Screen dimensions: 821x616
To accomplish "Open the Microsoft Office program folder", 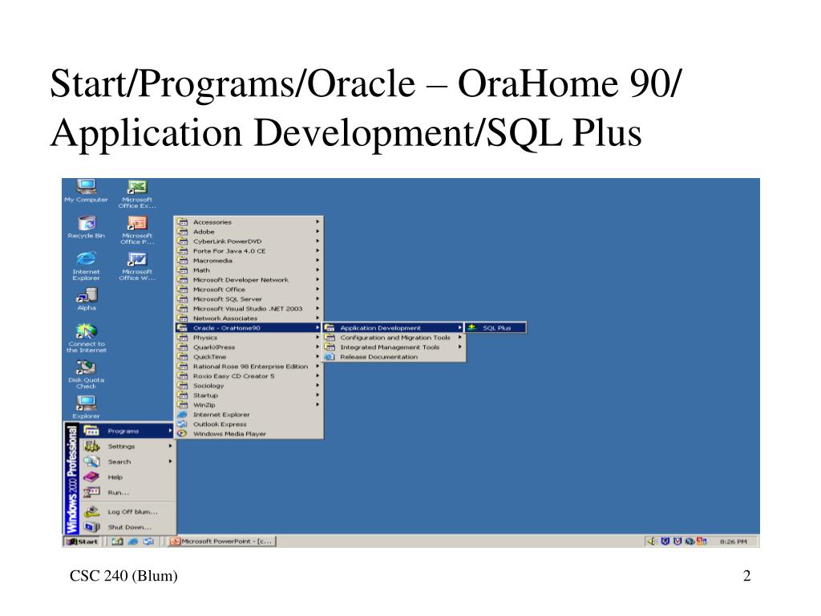I will (x=249, y=289).
